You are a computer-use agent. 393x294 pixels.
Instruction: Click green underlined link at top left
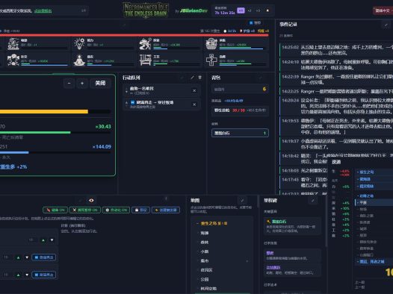(x=43, y=10)
